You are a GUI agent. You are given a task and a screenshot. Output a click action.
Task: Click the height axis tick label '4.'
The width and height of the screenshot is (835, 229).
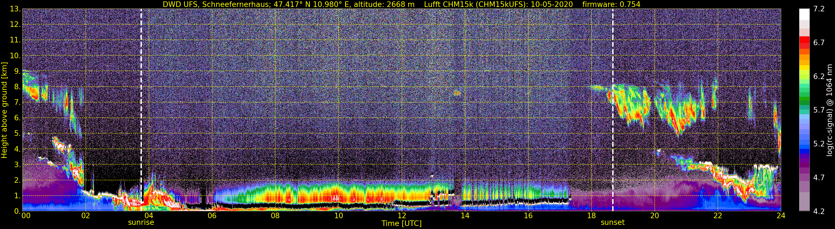pyautogui.click(x=17, y=149)
